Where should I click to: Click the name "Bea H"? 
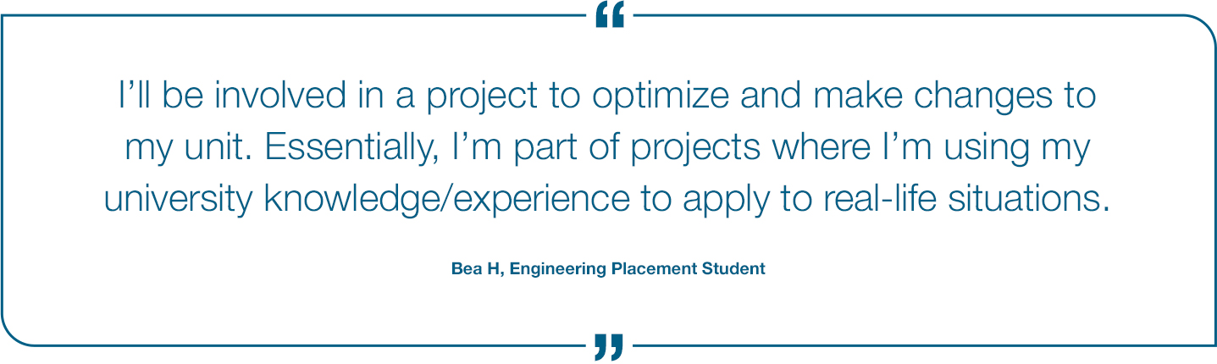pyautogui.click(x=476, y=269)
